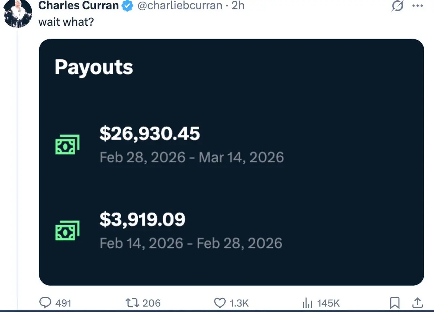Open the three-dot more options menu
This screenshot has height=312, width=434.
pyautogui.click(x=417, y=6)
